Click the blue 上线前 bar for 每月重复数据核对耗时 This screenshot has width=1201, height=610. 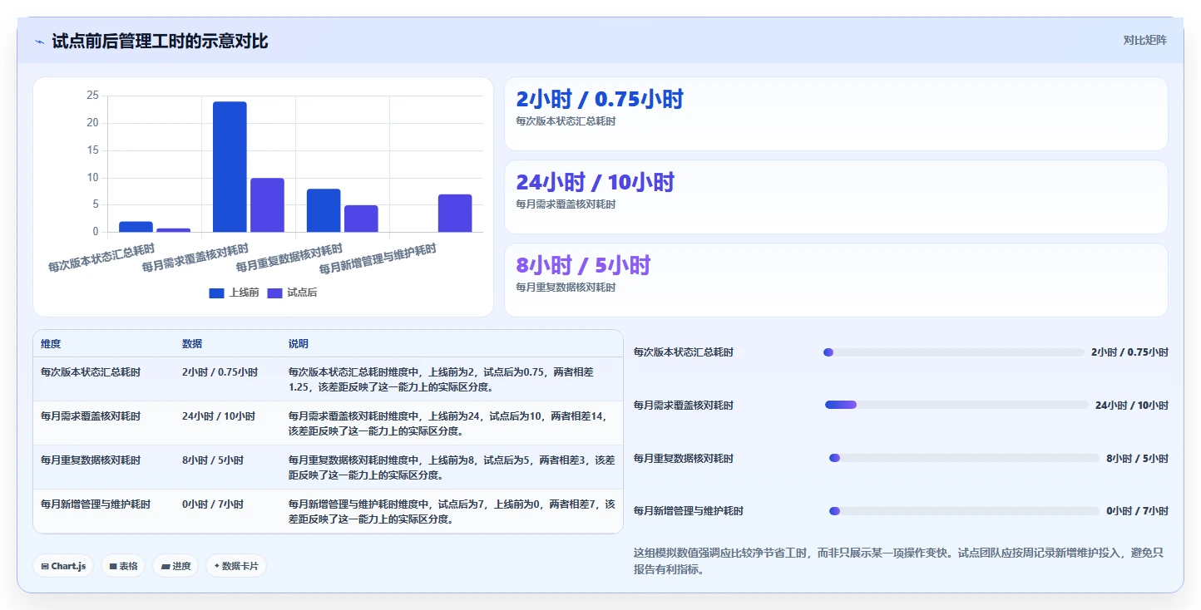pyautogui.click(x=324, y=210)
